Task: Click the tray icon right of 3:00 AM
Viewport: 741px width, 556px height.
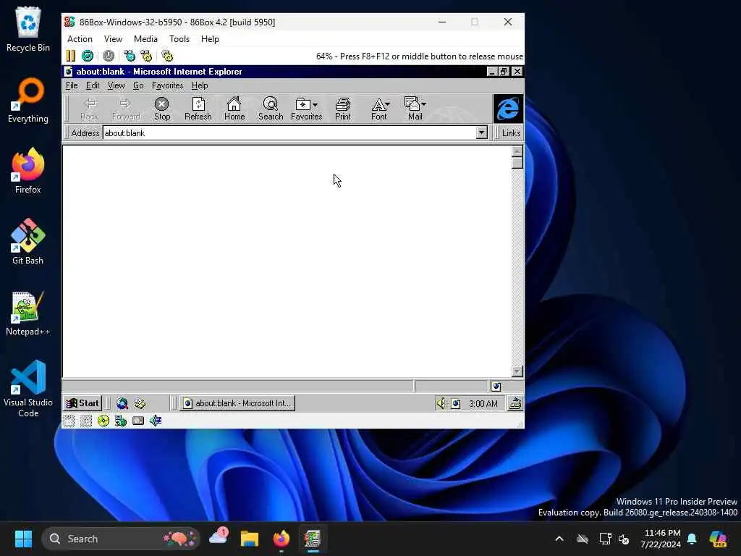Action: (x=515, y=403)
